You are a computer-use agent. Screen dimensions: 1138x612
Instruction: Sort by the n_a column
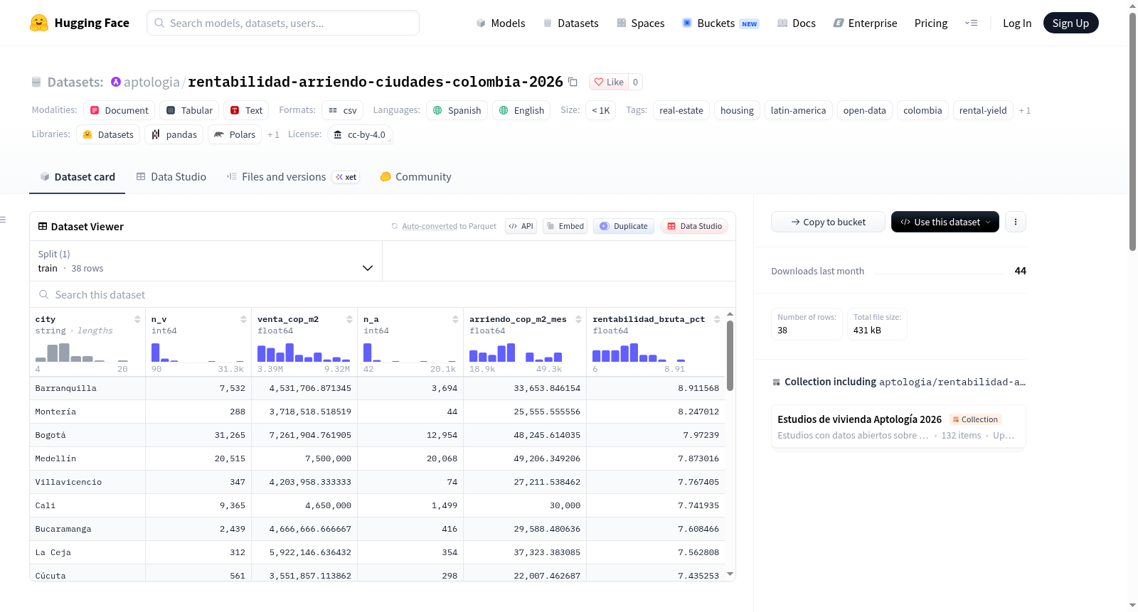[x=455, y=319]
